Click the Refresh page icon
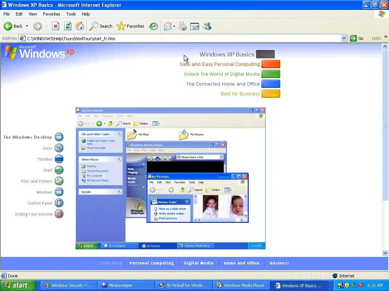This screenshot has width=389, height=291. pyautogui.click(x=68, y=26)
